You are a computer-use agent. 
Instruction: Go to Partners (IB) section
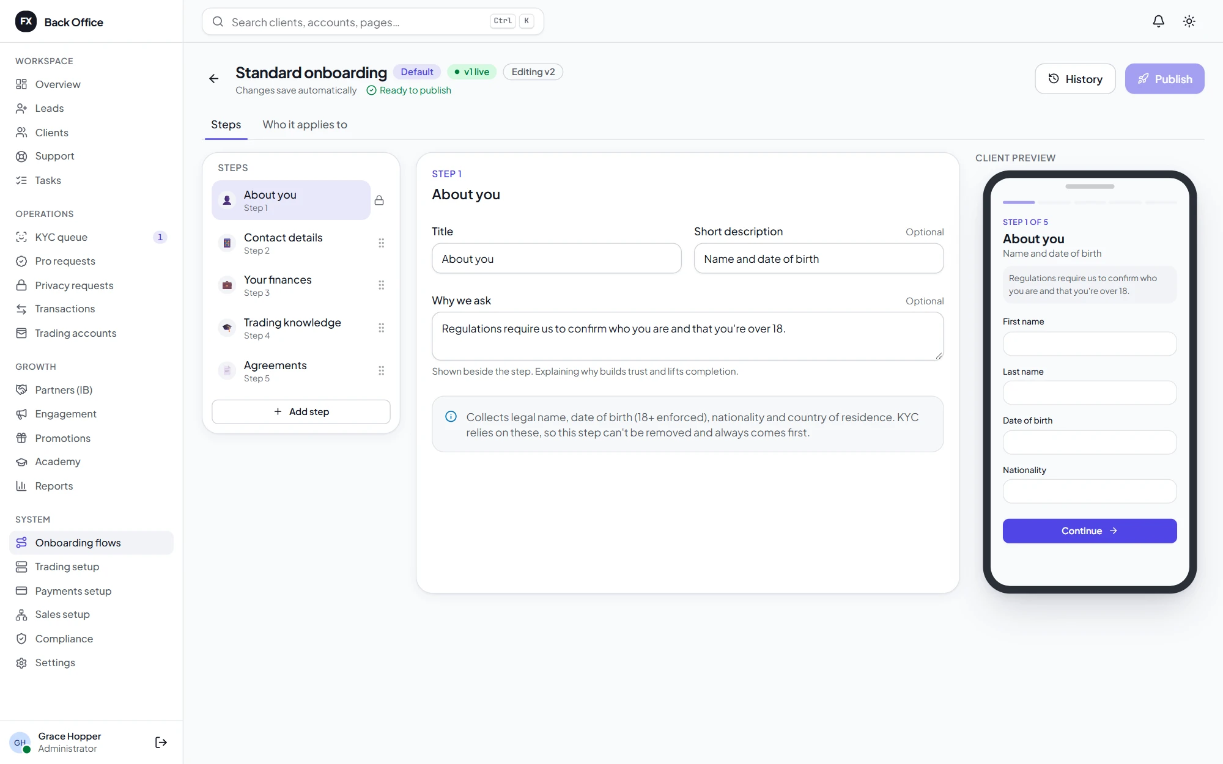[92, 390]
